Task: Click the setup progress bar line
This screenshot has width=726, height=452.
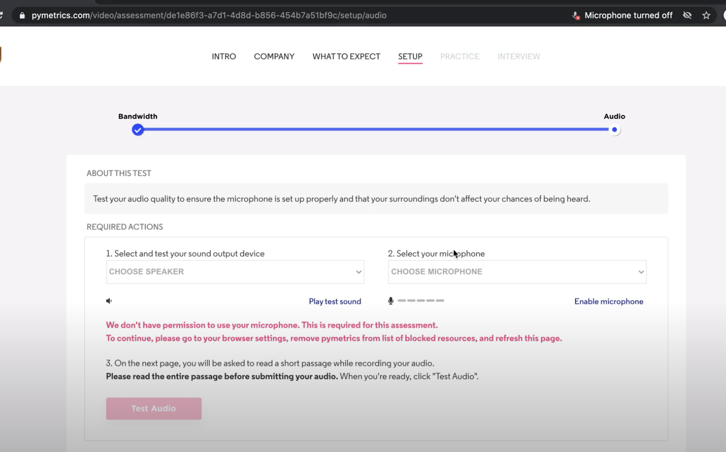Action: tap(376, 129)
